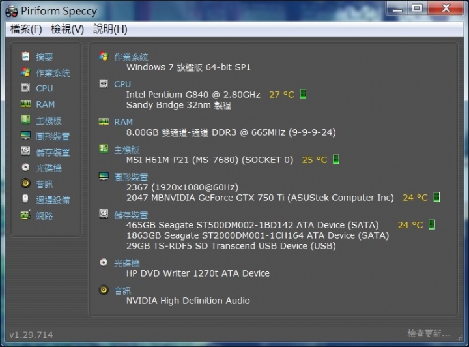Click the 作業系統 Windows flag sidebar icon
The image size is (469, 347).
tap(25, 72)
